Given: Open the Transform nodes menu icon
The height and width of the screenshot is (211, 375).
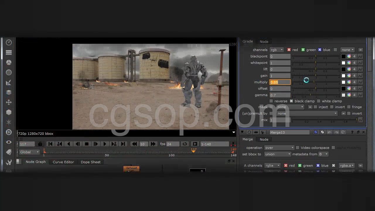Looking at the screenshot, I should point(9,102).
